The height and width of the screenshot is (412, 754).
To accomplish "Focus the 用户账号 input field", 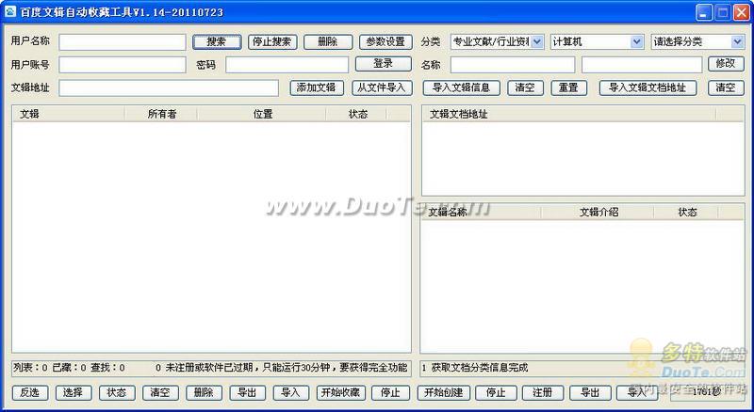I will [x=123, y=65].
